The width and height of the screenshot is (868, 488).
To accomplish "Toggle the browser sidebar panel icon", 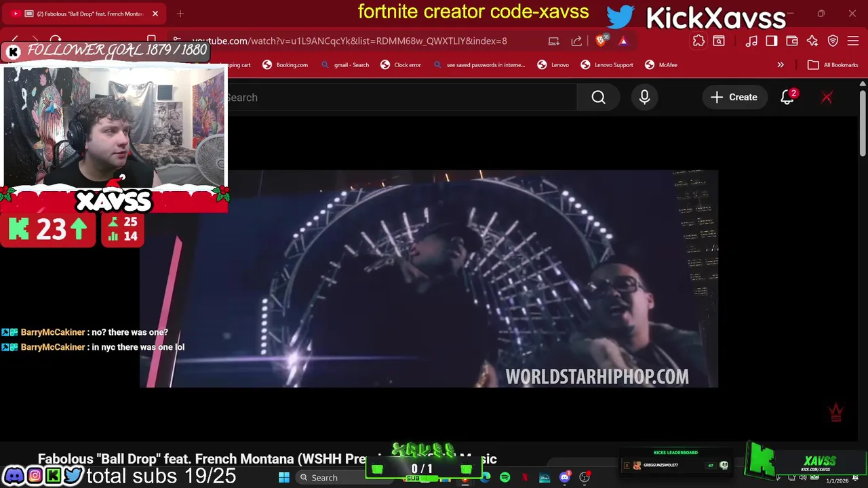I will [772, 41].
